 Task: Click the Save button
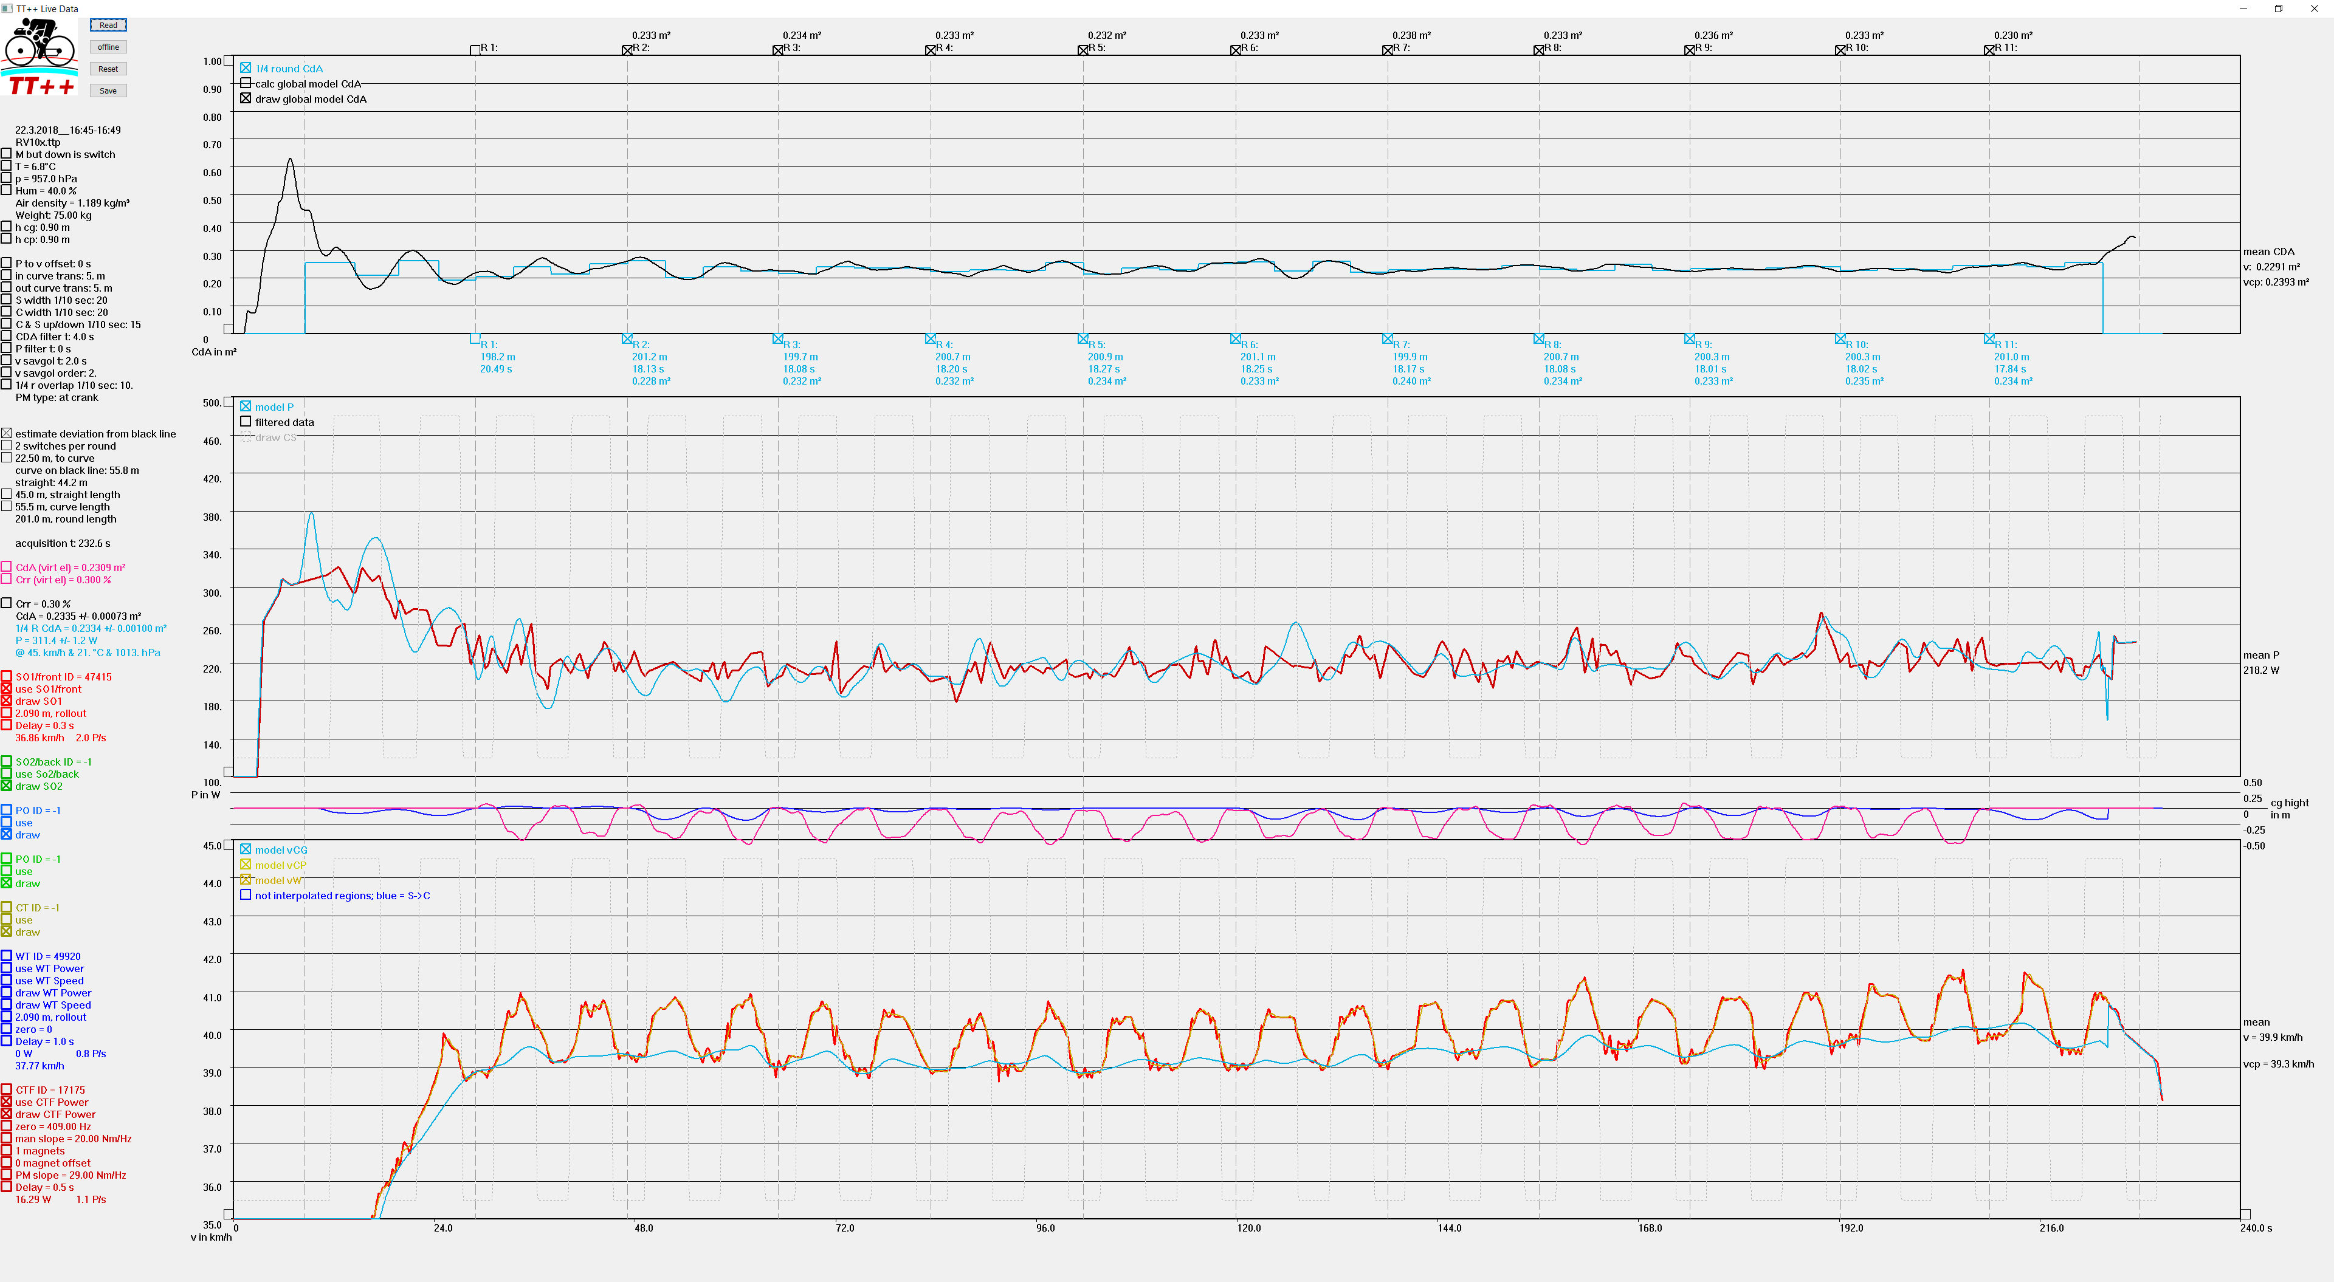point(108,91)
